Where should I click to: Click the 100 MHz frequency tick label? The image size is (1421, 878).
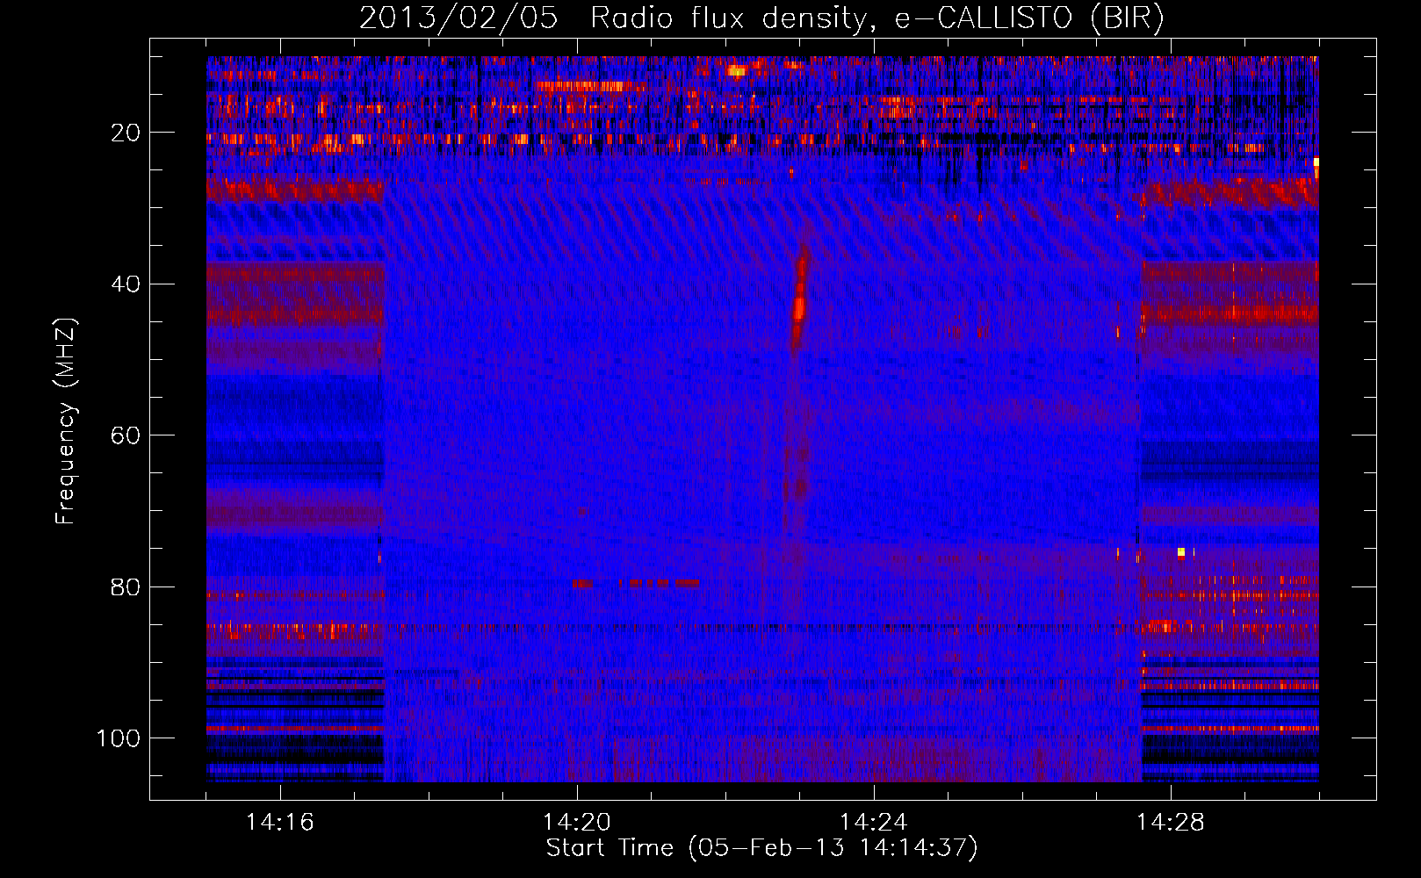click(x=119, y=738)
